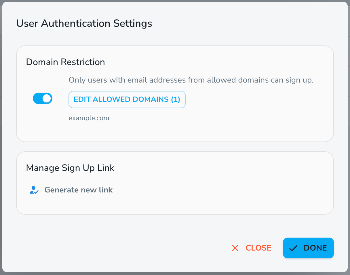350x275 pixels.
Task: Confirm with the DONE label
Action: 315,248
